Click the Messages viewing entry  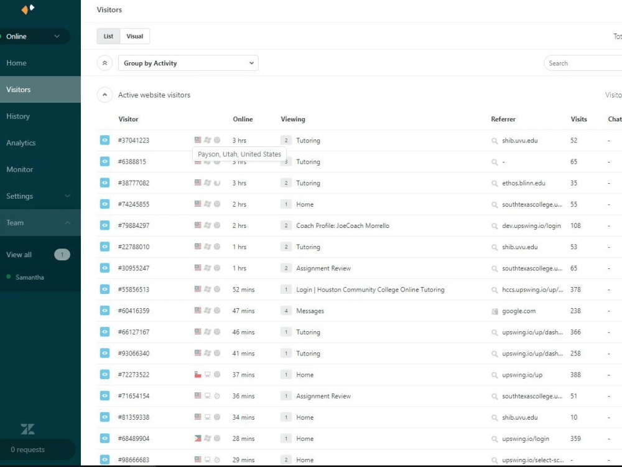310,311
